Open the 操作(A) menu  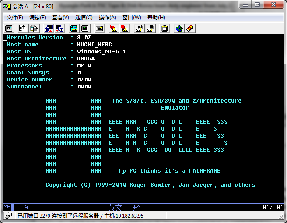(108, 18)
